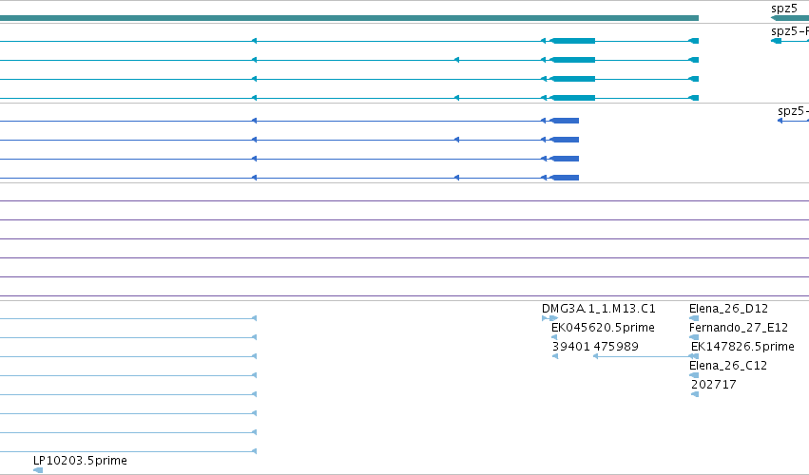Click the feature glyph beneath DMG3A.1_1.M13.C1
This screenshot has height=475, width=809.
pos(550,318)
